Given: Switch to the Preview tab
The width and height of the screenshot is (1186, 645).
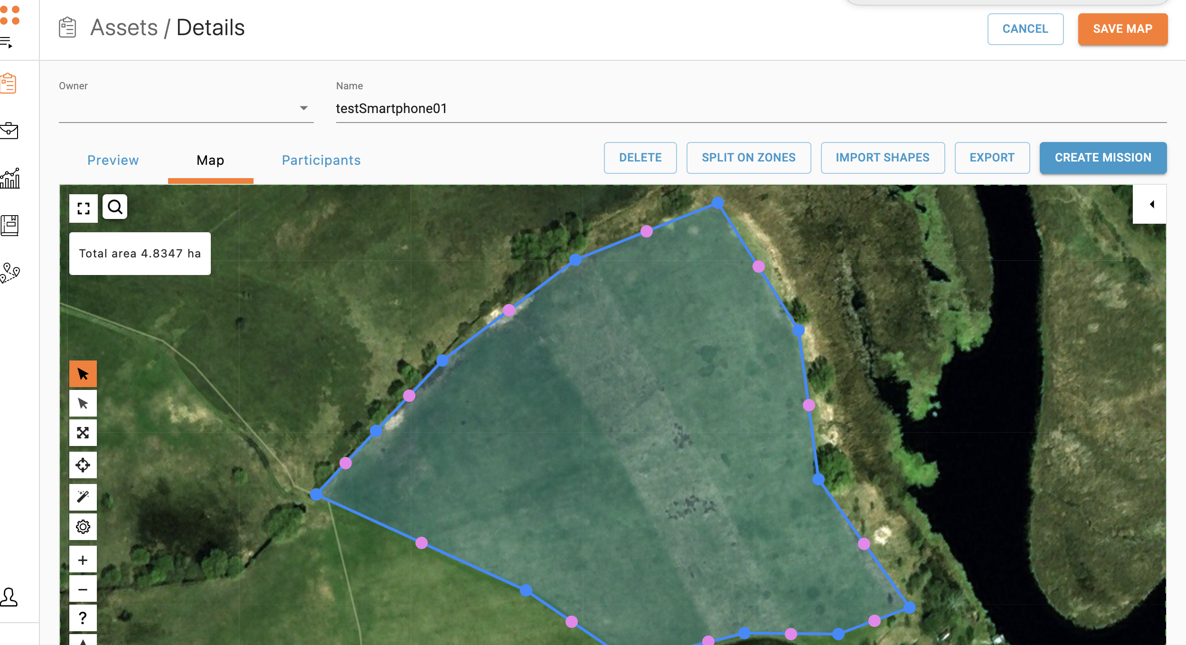Looking at the screenshot, I should tap(113, 161).
